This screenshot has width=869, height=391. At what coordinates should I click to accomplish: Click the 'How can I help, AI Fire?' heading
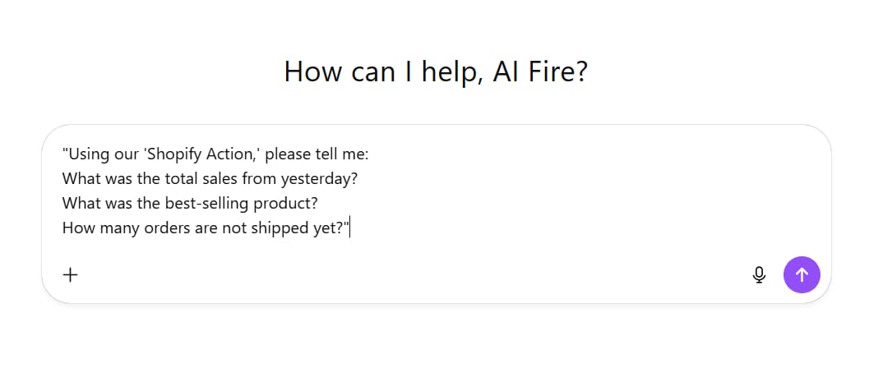[435, 72]
